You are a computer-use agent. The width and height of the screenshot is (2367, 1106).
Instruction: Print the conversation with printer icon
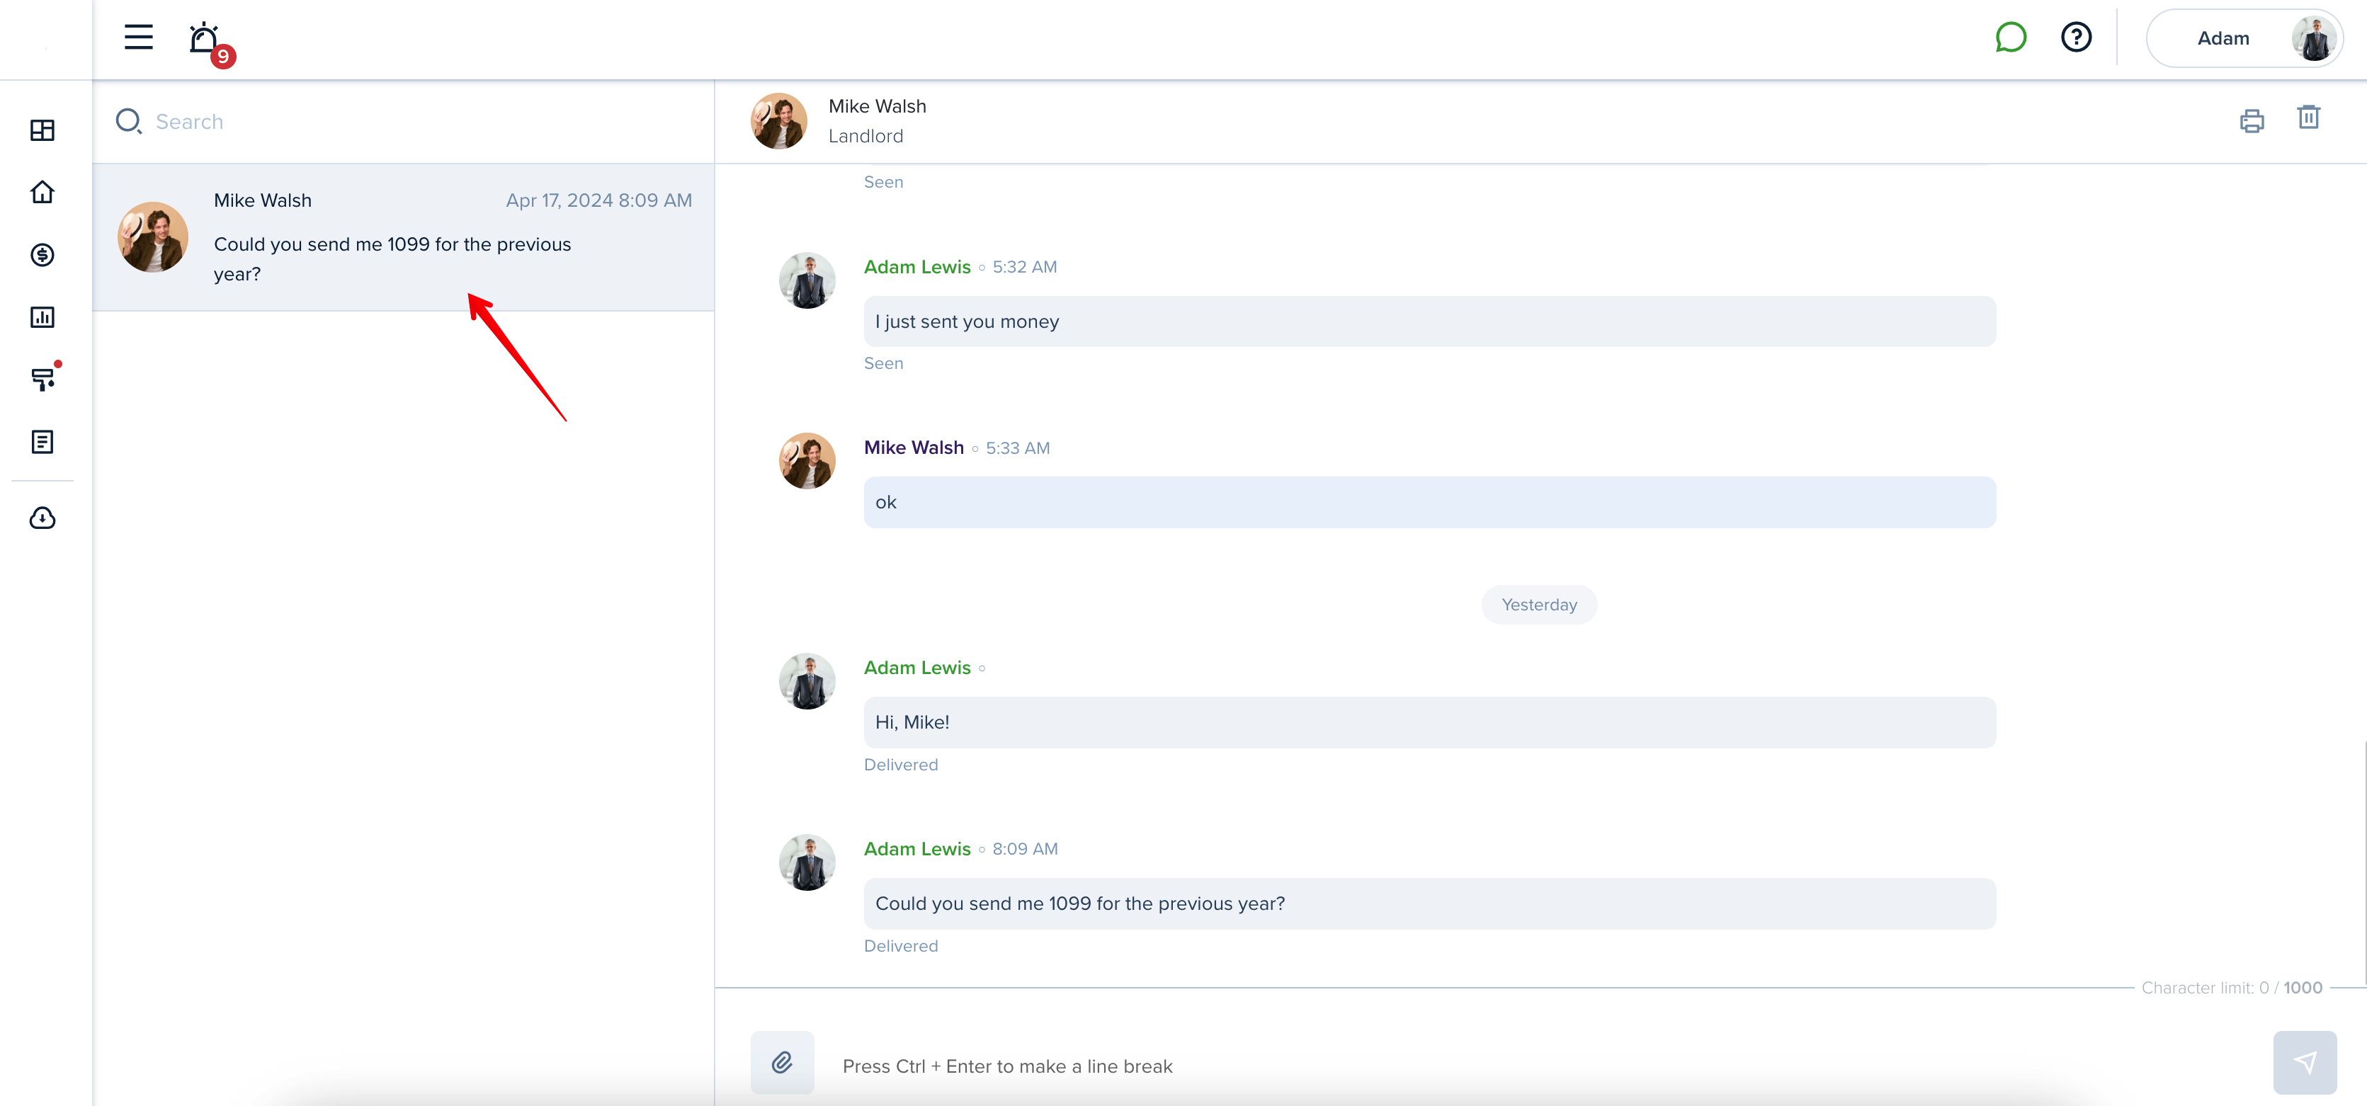click(2252, 120)
